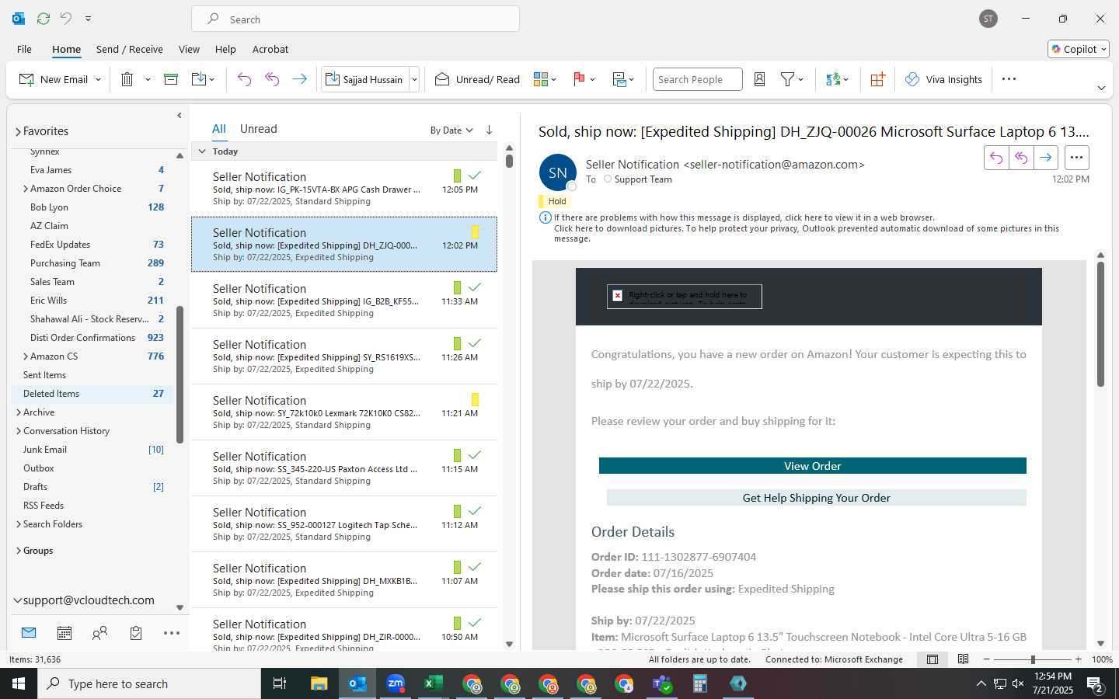
Task: Click the All Apps grid icon
Action: pyautogui.click(x=877, y=79)
